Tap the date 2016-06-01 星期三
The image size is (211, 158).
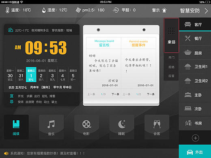42,61
